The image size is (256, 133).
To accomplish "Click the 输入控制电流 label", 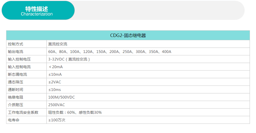I will 19,67.
